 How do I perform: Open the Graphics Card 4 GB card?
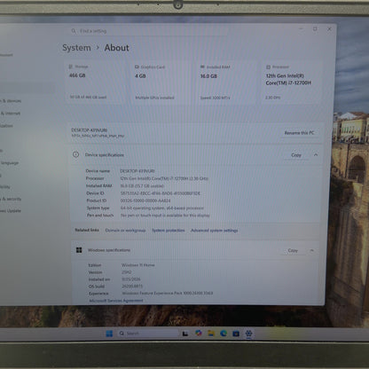161,82
